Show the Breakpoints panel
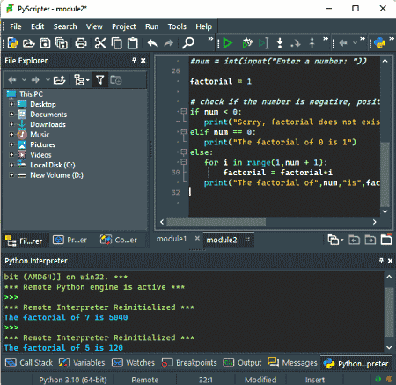This screenshot has height=385, width=396. [189, 363]
